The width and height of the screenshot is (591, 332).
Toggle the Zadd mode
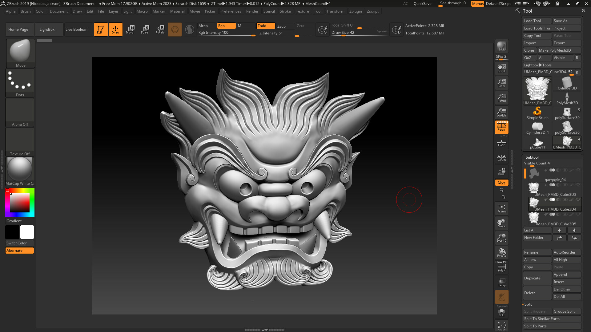266,26
